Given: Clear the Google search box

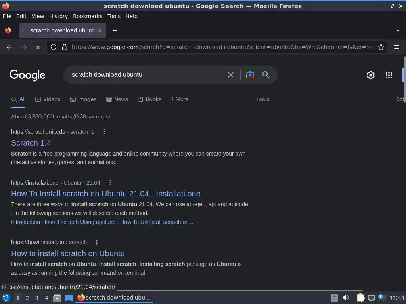Looking at the screenshot, I should (x=230, y=75).
